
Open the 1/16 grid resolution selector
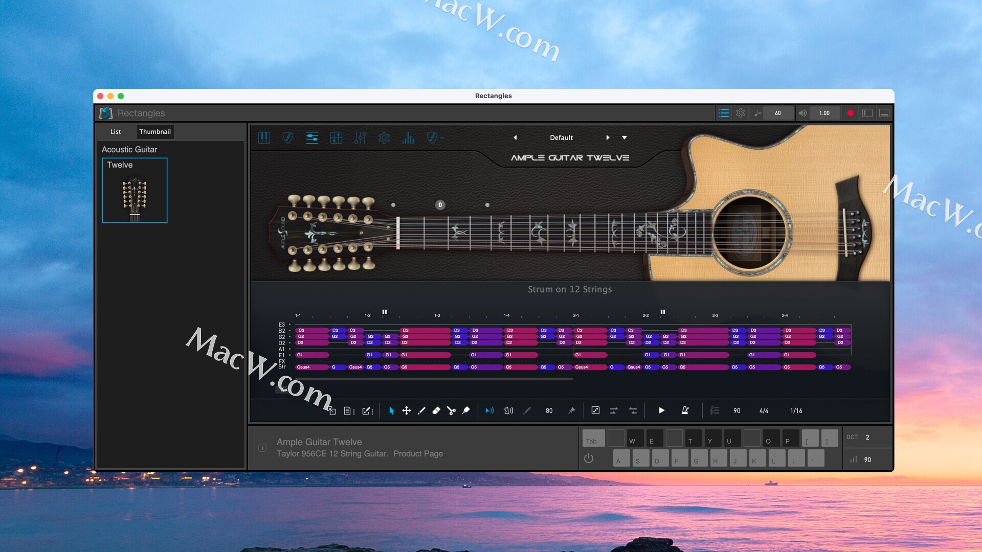(796, 410)
